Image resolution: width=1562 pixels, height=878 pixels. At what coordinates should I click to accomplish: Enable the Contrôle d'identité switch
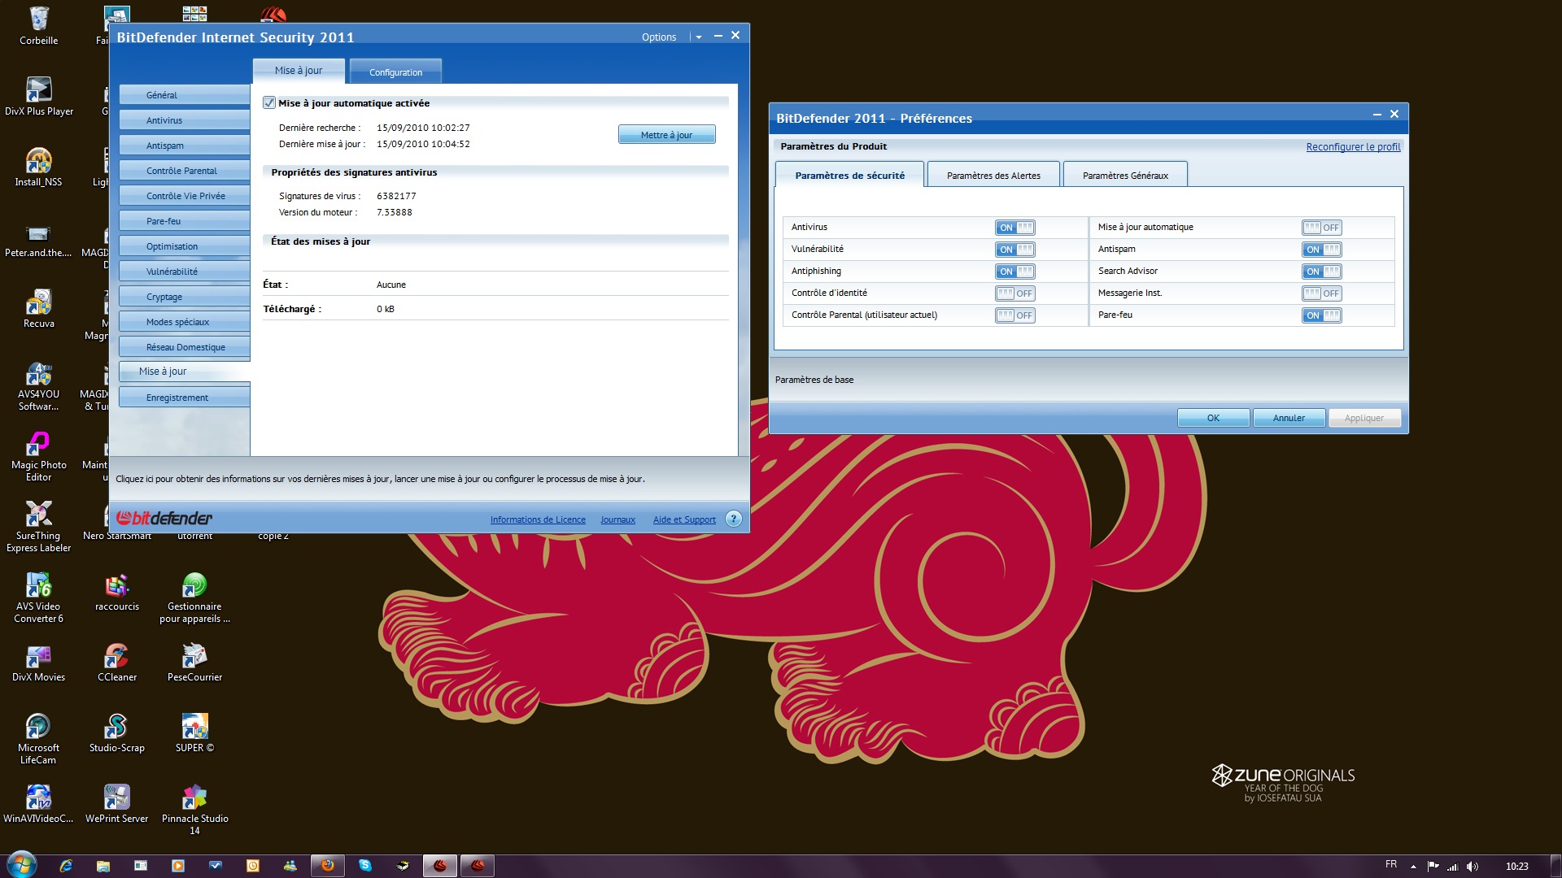[x=1015, y=293]
